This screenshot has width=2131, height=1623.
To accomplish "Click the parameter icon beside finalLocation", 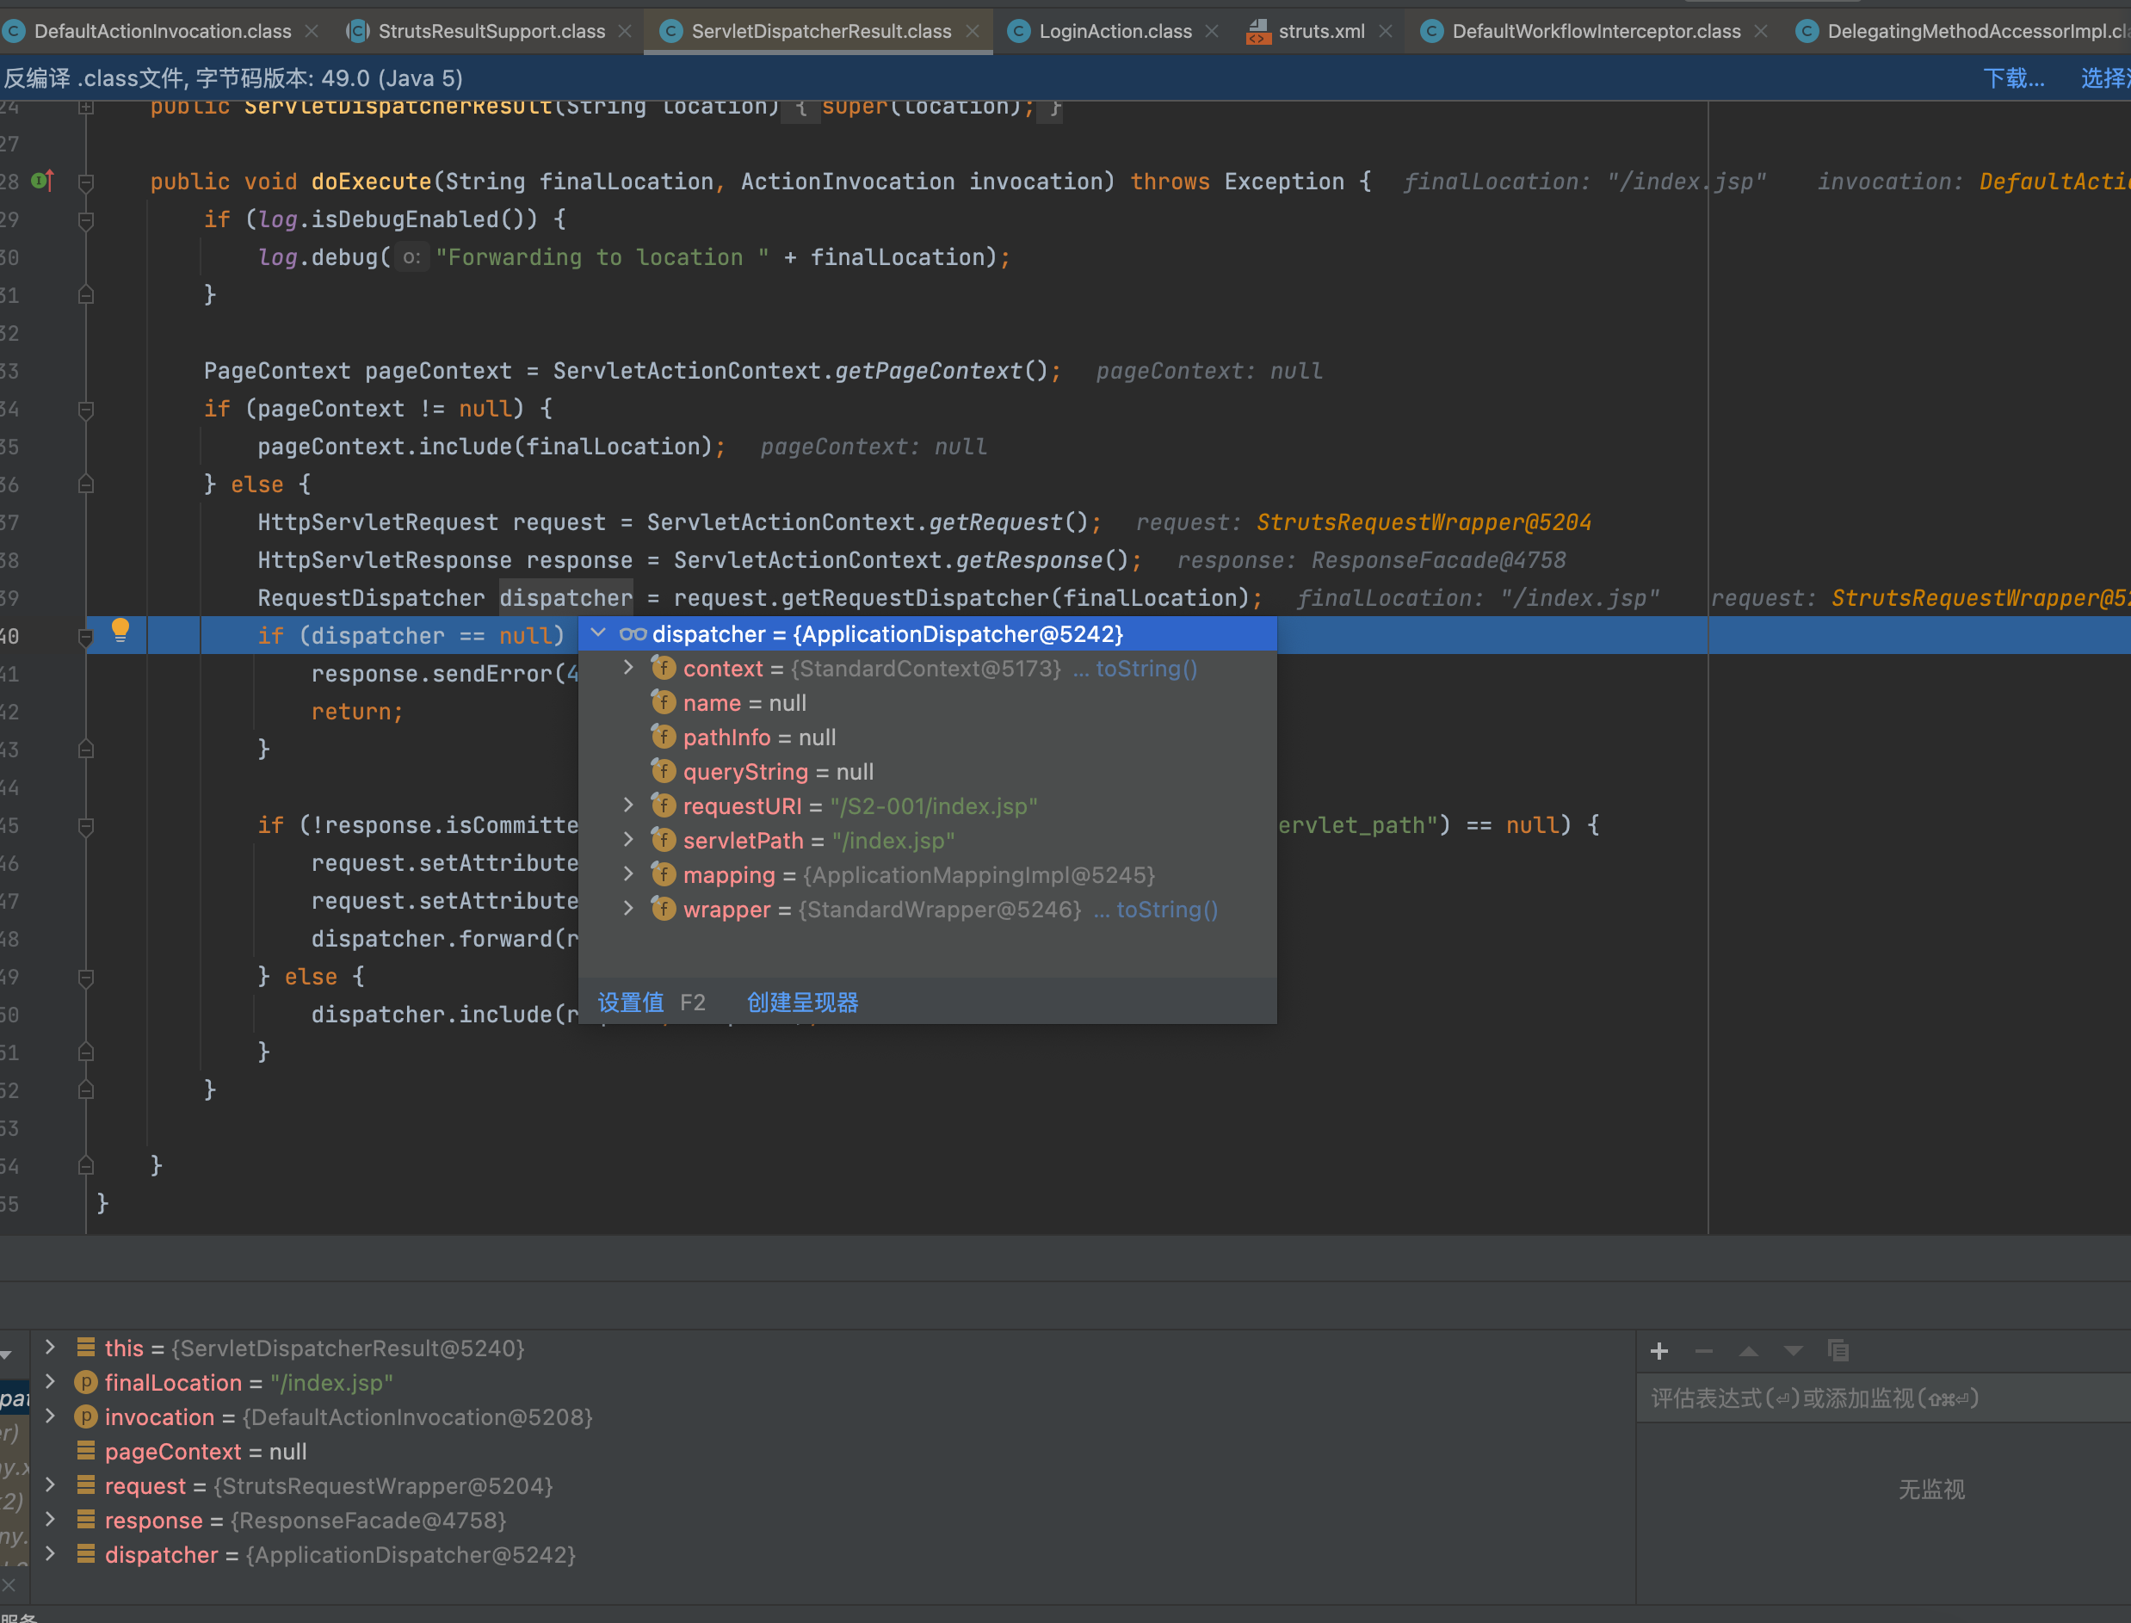I will [86, 1382].
